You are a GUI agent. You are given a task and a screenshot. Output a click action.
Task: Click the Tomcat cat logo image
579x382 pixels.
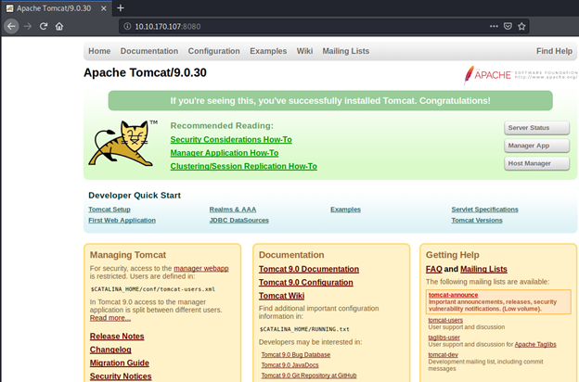pos(122,143)
